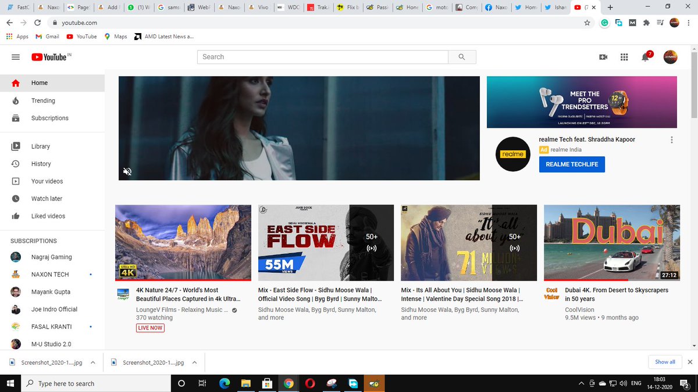Open the Gmail bookmark

pyautogui.click(x=47, y=36)
